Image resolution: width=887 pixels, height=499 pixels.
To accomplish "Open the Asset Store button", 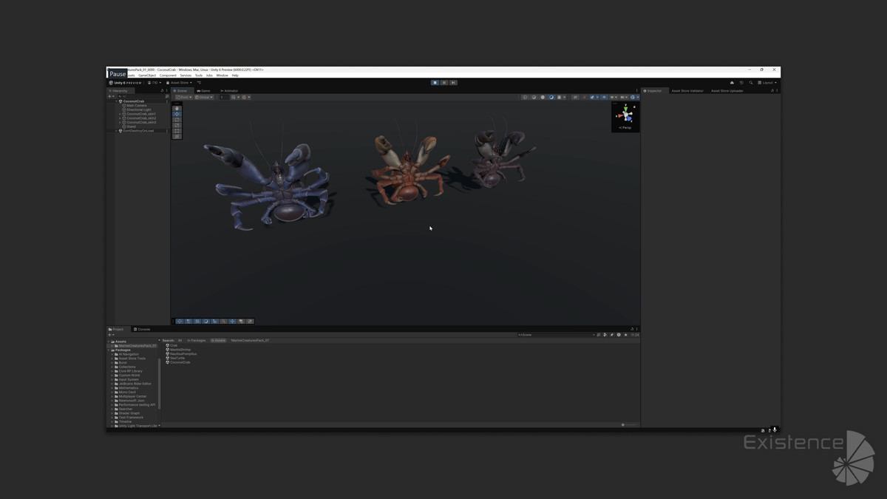I will 179,83.
